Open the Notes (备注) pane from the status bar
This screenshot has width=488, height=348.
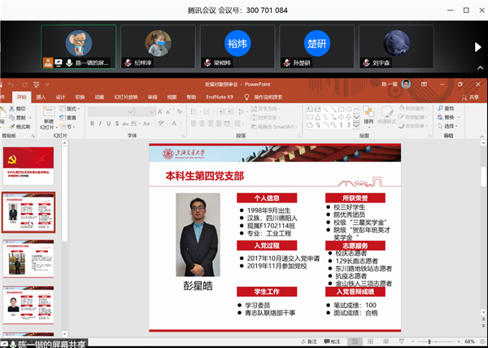(x=311, y=342)
